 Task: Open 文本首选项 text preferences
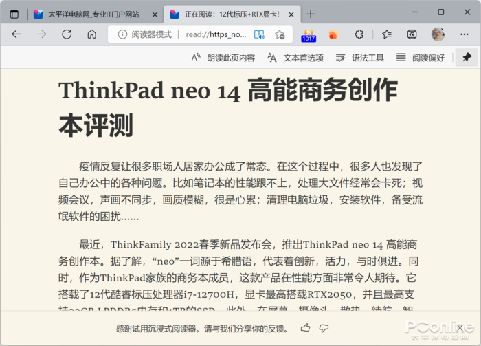(x=295, y=57)
